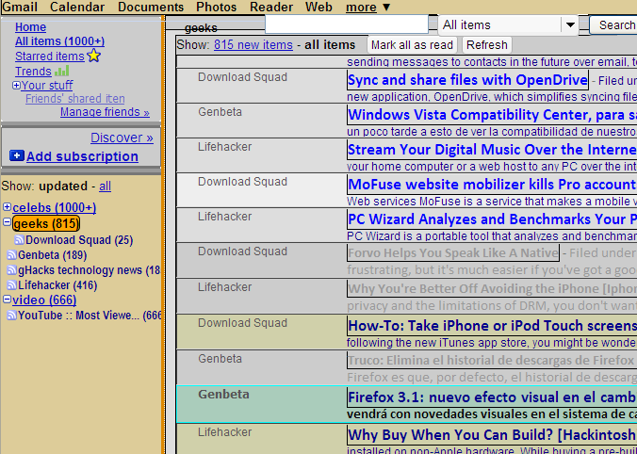Screen dimensions: 637x454
Task: Open Stream Your Digital Music article
Action: click(x=492, y=150)
